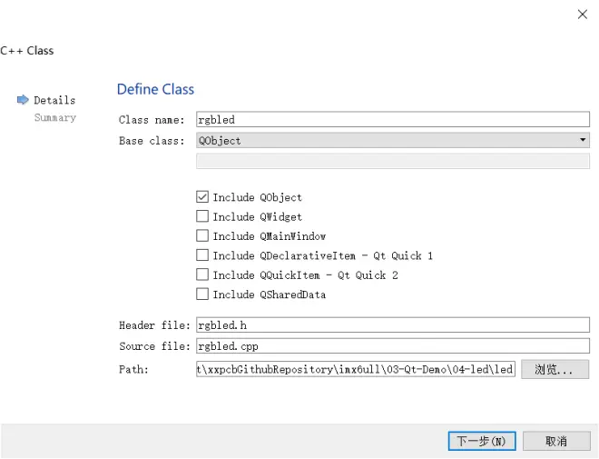The image size is (599, 459).
Task: Click the Class name: label
Action: tap(152, 120)
